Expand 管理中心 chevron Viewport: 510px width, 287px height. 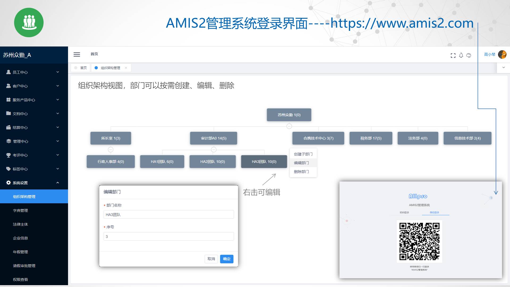[x=58, y=141]
